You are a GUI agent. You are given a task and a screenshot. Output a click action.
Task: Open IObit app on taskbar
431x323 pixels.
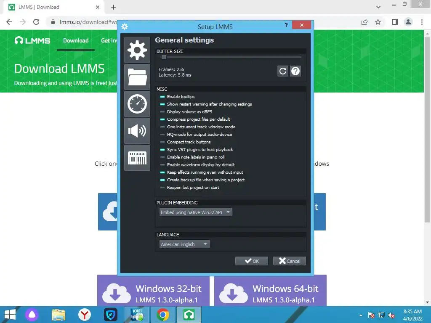click(x=137, y=315)
